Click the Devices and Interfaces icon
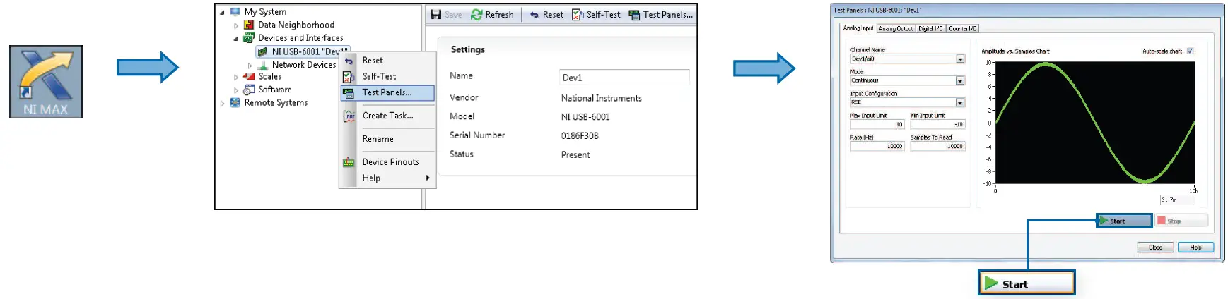This screenshot has width=1228, height=299. (x=249, y=38)
